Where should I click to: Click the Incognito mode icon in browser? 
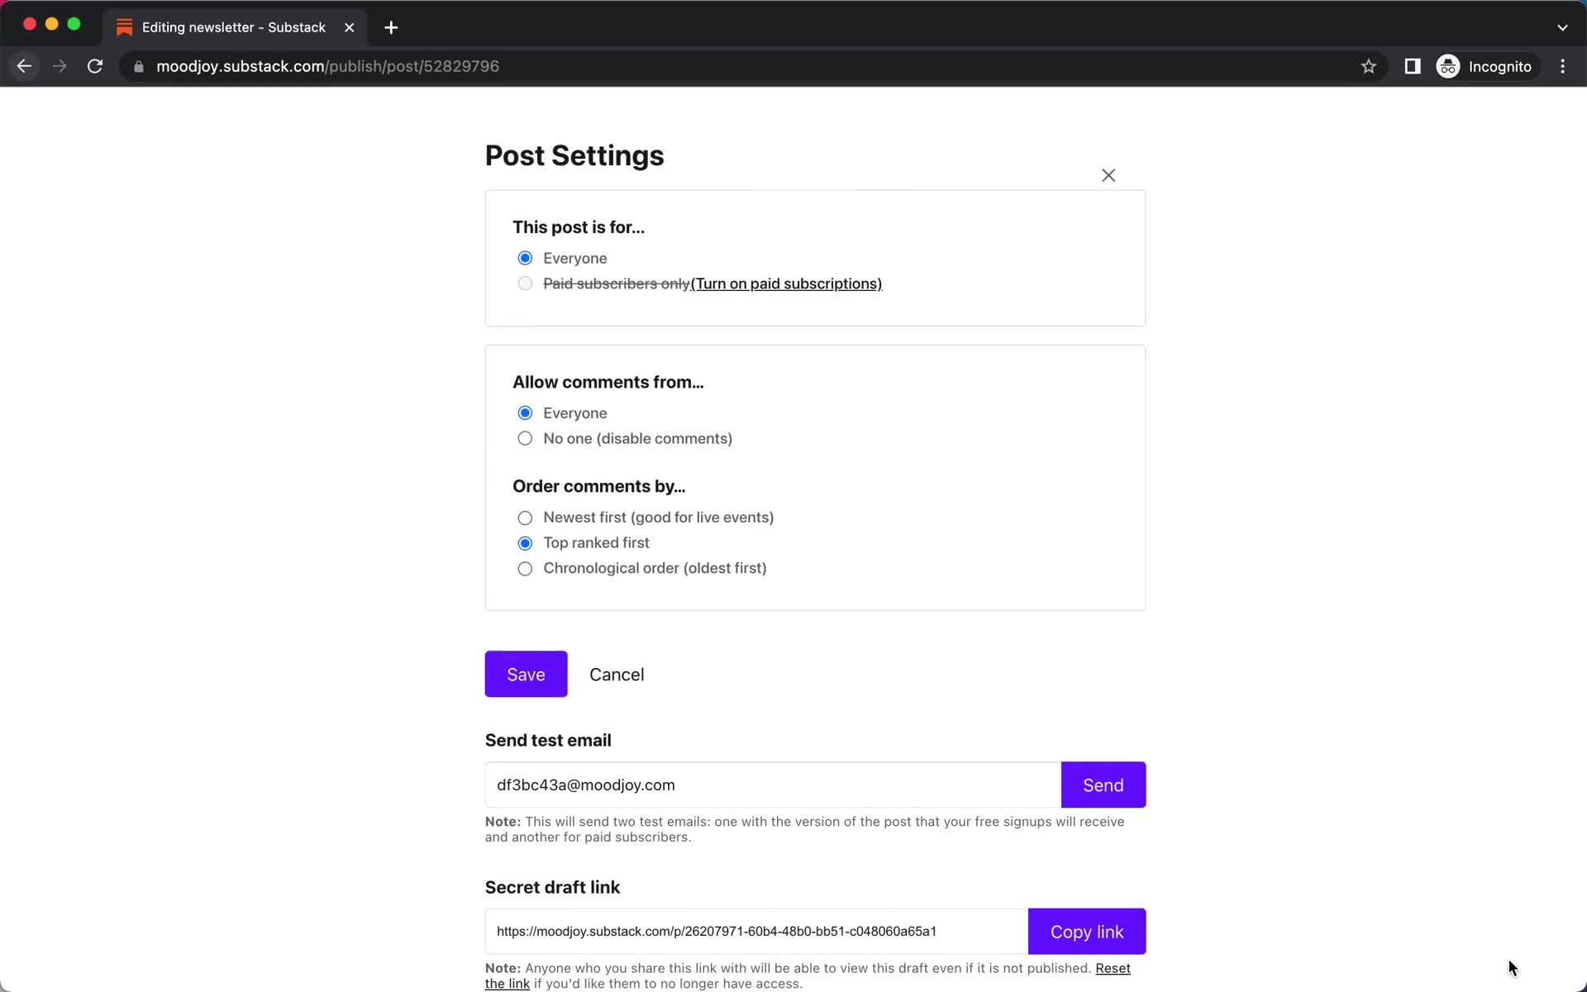pos(1447,66)
